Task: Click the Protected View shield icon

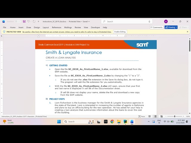Action: 4,32
